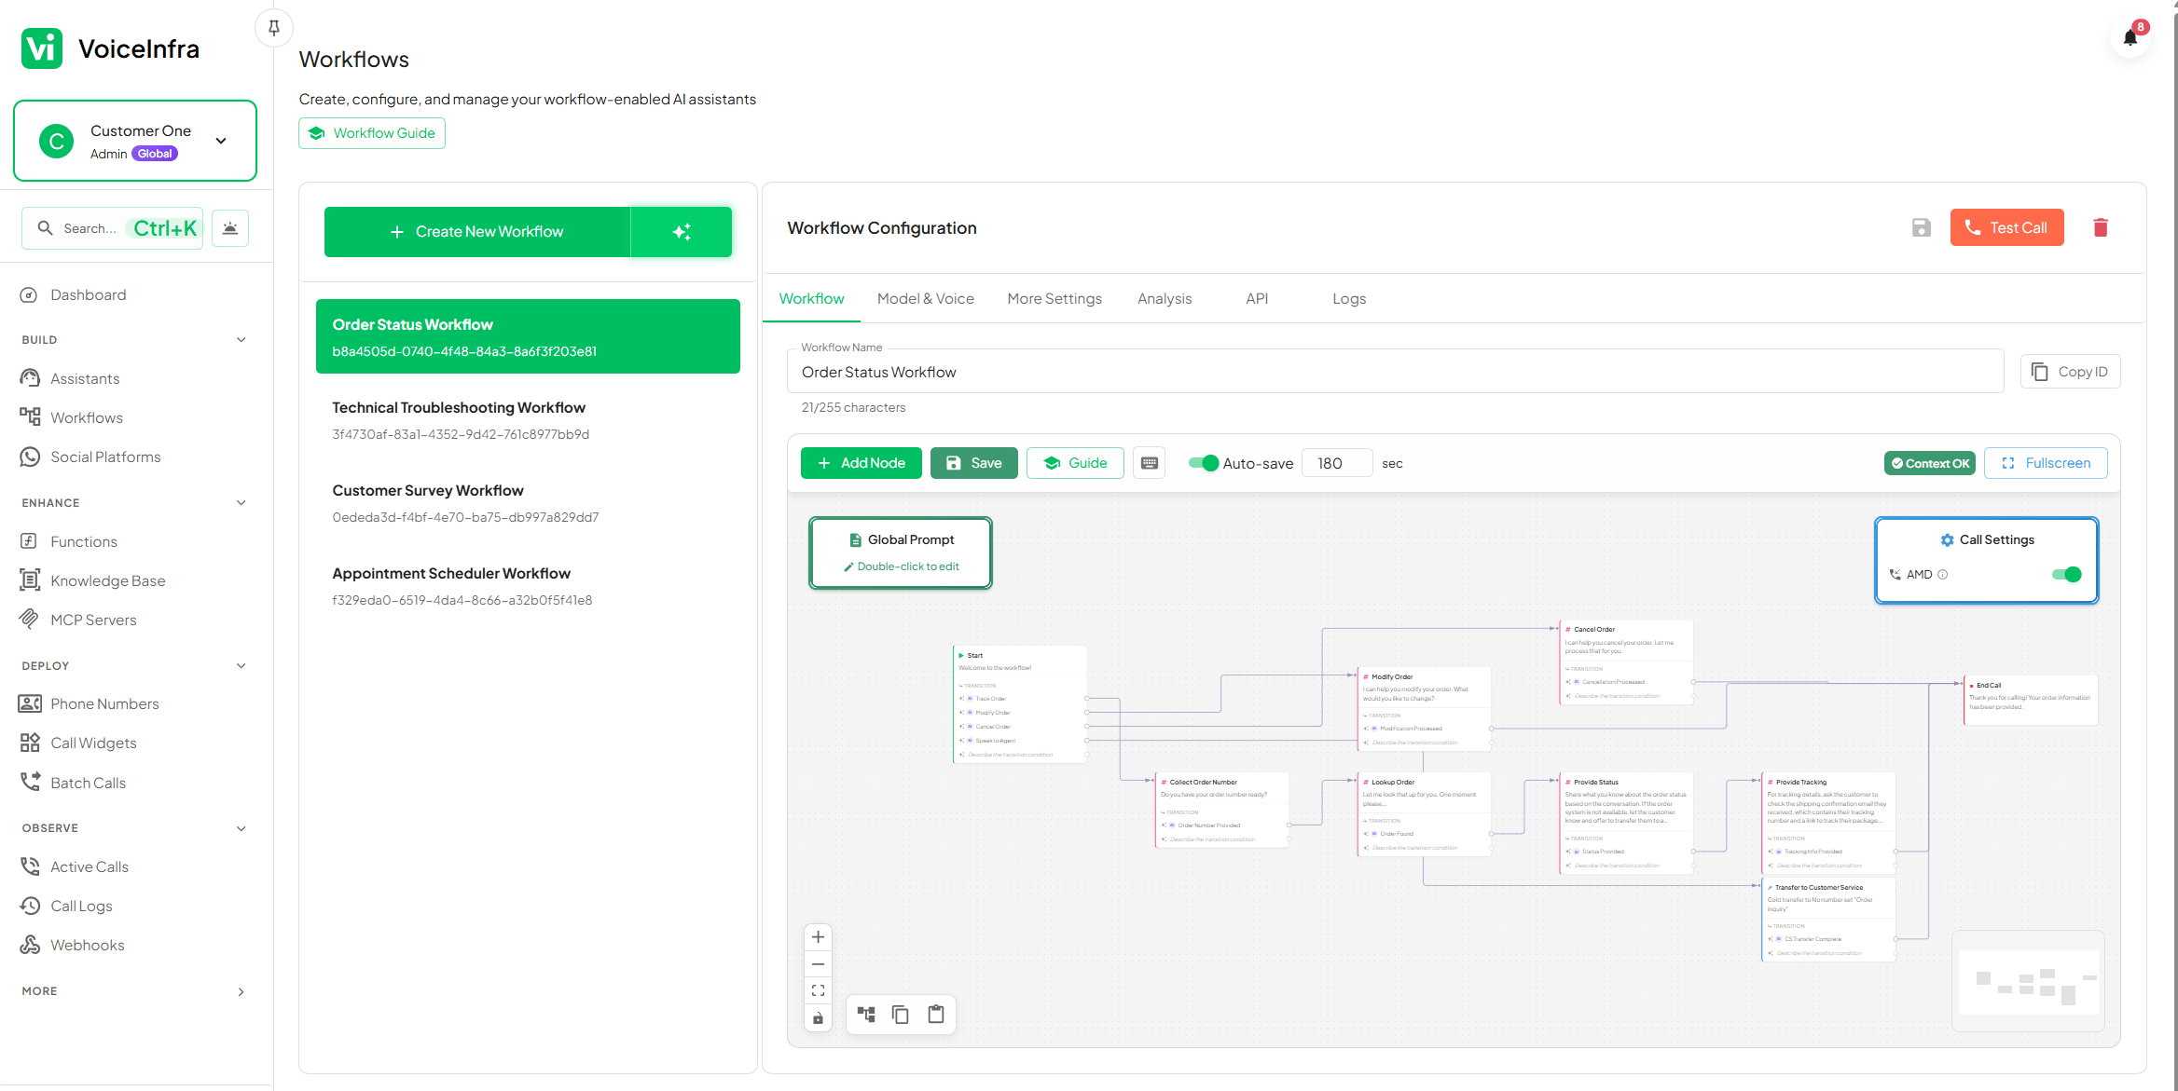Select Technical Troubleshooting Workflow

tap(528, 420)
